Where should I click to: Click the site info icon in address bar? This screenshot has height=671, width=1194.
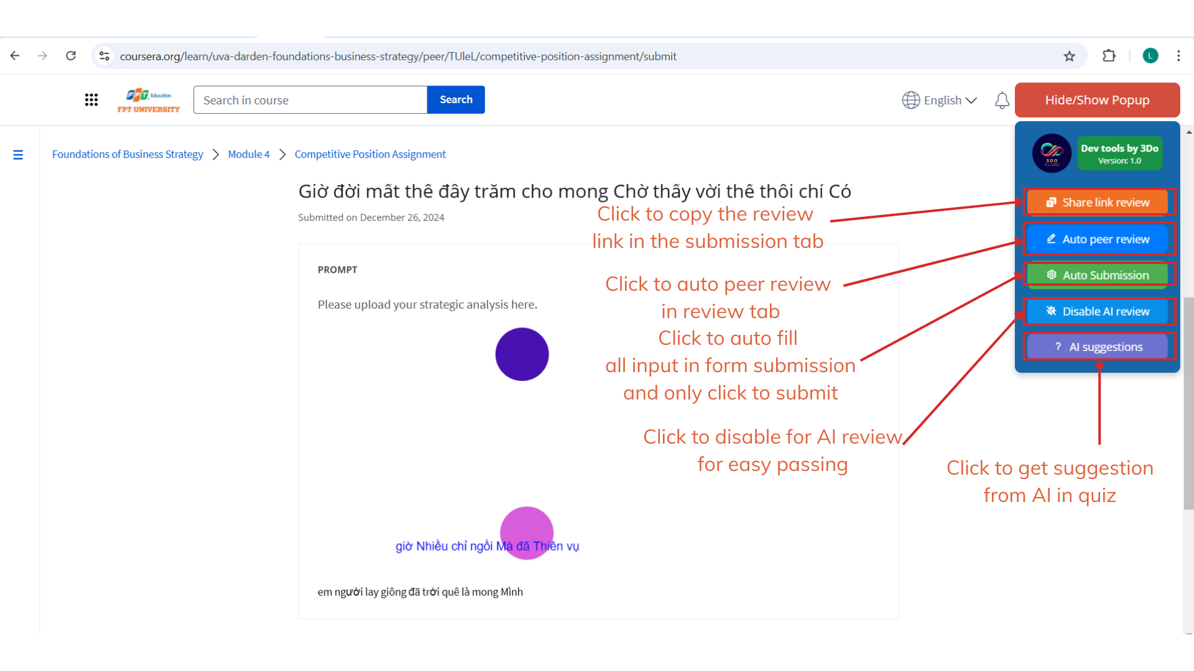click(104, 56)
